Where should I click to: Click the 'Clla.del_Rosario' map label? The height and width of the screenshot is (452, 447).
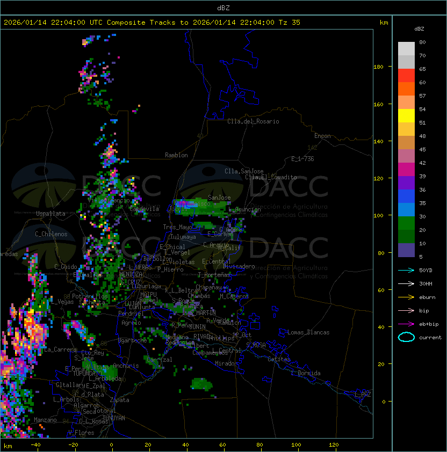click(x=253, y=121)
